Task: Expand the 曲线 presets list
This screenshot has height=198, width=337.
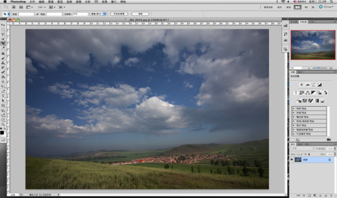Action: pyautogui.click(x=294, y=113)
